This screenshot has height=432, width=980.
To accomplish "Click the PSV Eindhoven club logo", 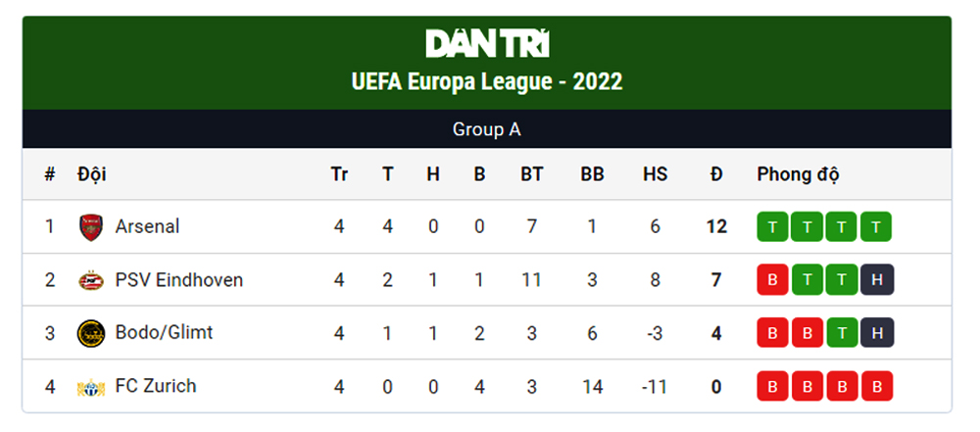I will pos(91,280).
